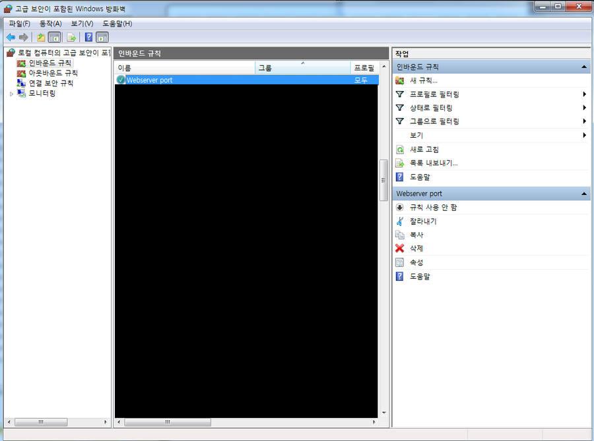Image resolution: width=594 pixels, height=441 pixels.
Task: Click the red X icon for 삭제
Action: click(x=400, y=248)
